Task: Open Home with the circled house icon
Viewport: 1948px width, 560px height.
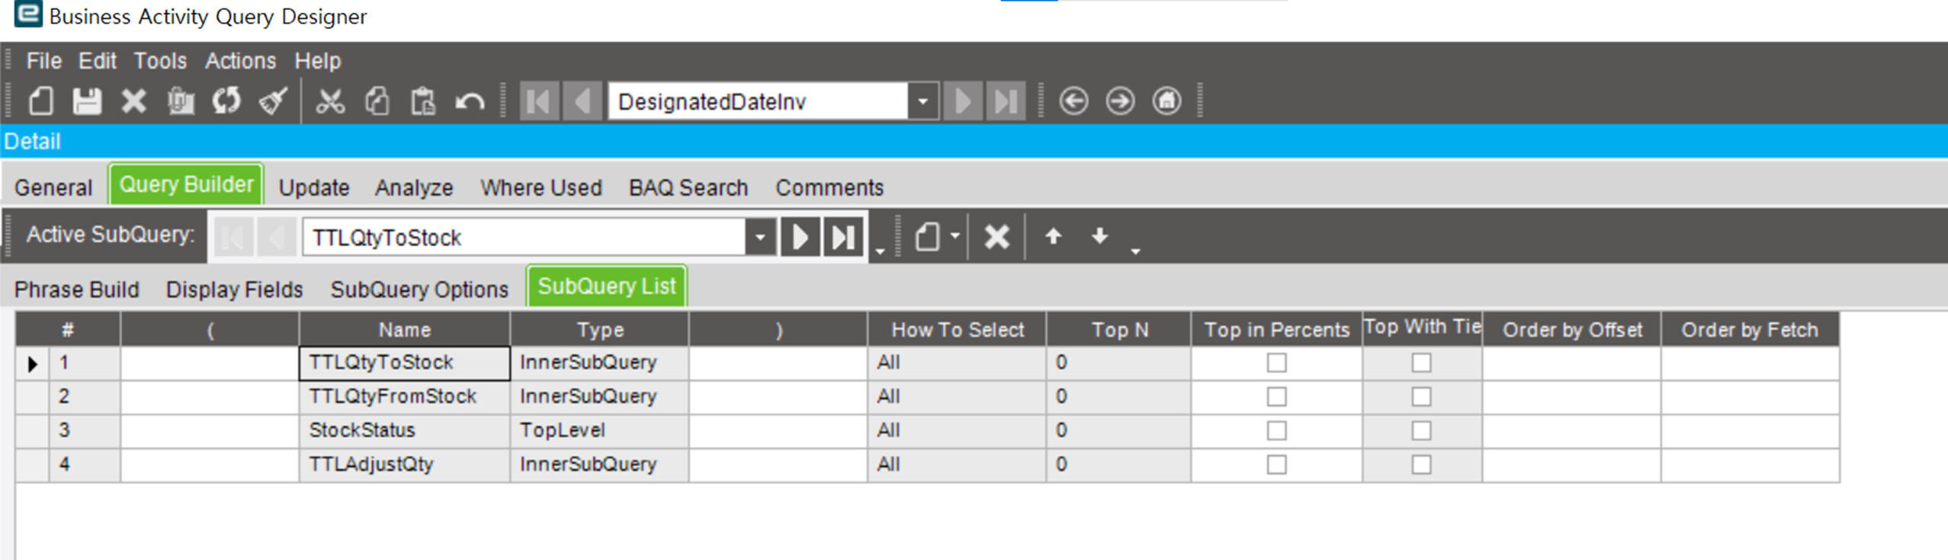Action: (1167, 101)
